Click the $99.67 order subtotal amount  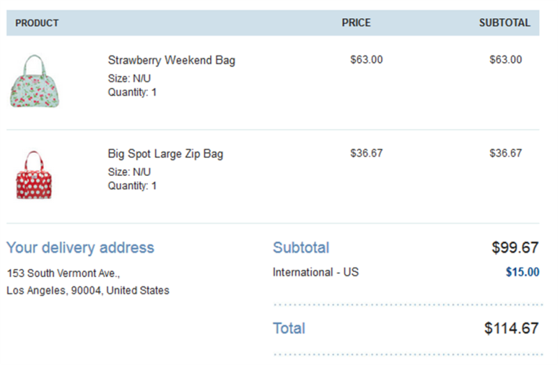coord(515,248)
